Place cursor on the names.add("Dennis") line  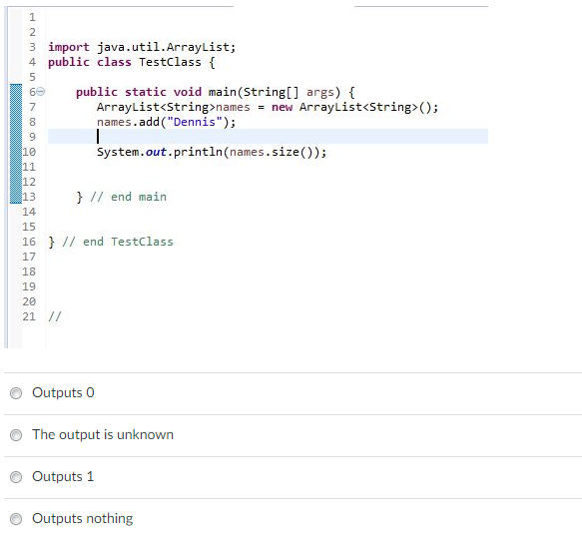click(x=166, y=122)
